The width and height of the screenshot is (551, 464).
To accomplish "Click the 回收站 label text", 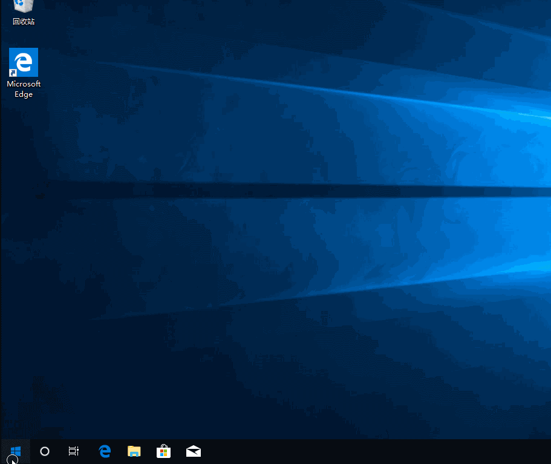I will [23, 22].
